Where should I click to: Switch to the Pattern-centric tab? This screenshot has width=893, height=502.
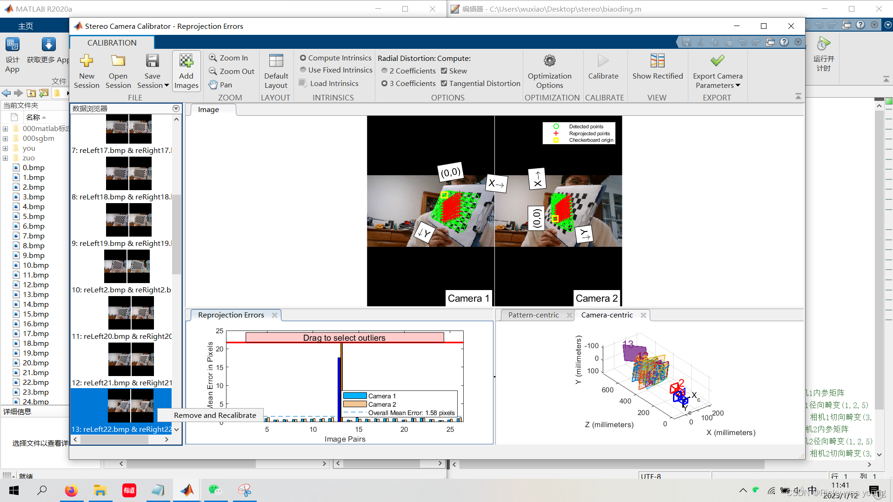tap(533, 315)
